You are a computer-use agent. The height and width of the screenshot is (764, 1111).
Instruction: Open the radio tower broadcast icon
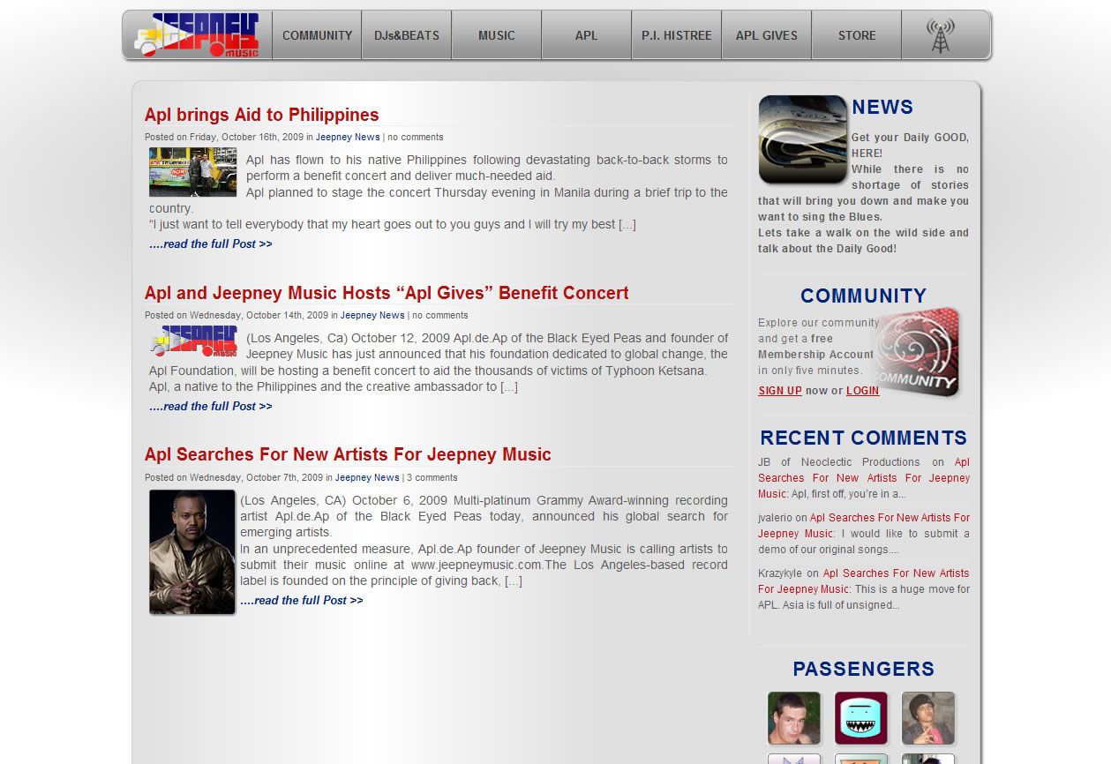click(x=941, y=35)
